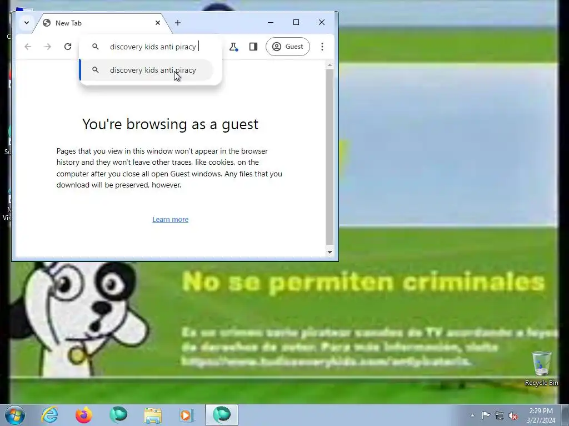Click the scrollbar down arrow
569x426 pixels.
tap(330, 252)
